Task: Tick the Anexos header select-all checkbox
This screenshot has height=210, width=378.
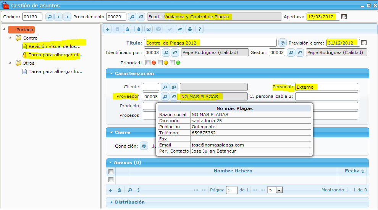Action: (111, 172)
